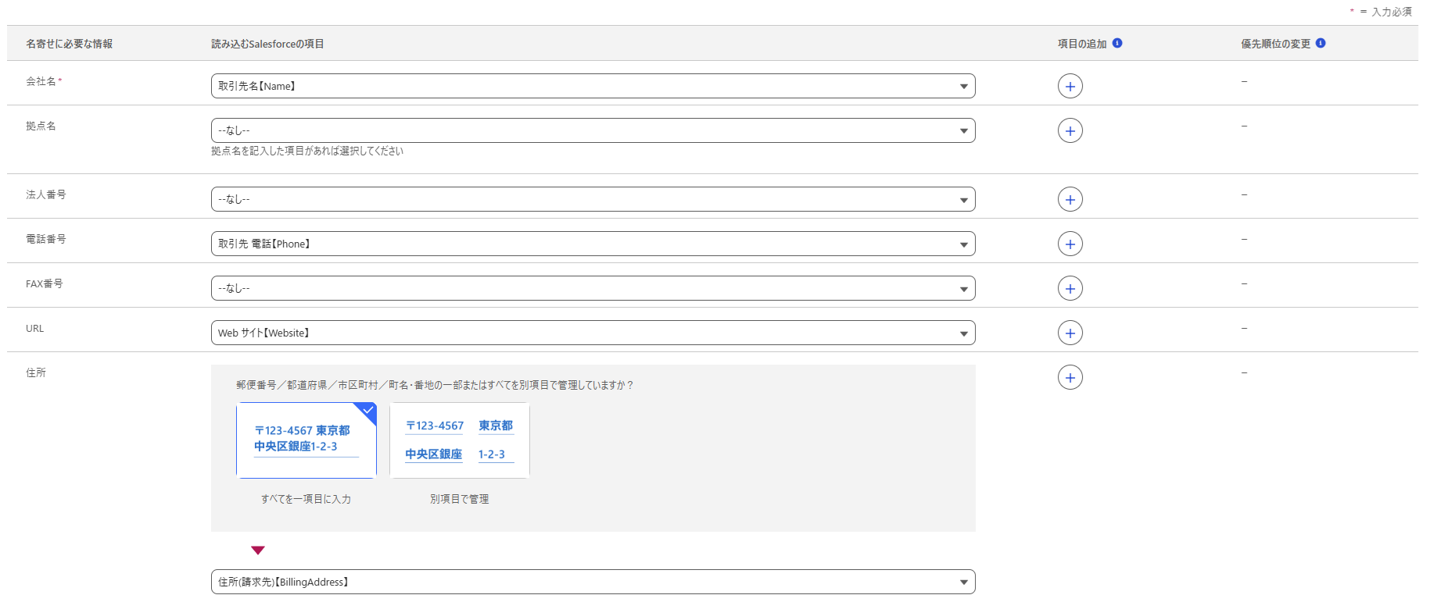Expand the FAX番号 field dropdown

tap(593, 288)
